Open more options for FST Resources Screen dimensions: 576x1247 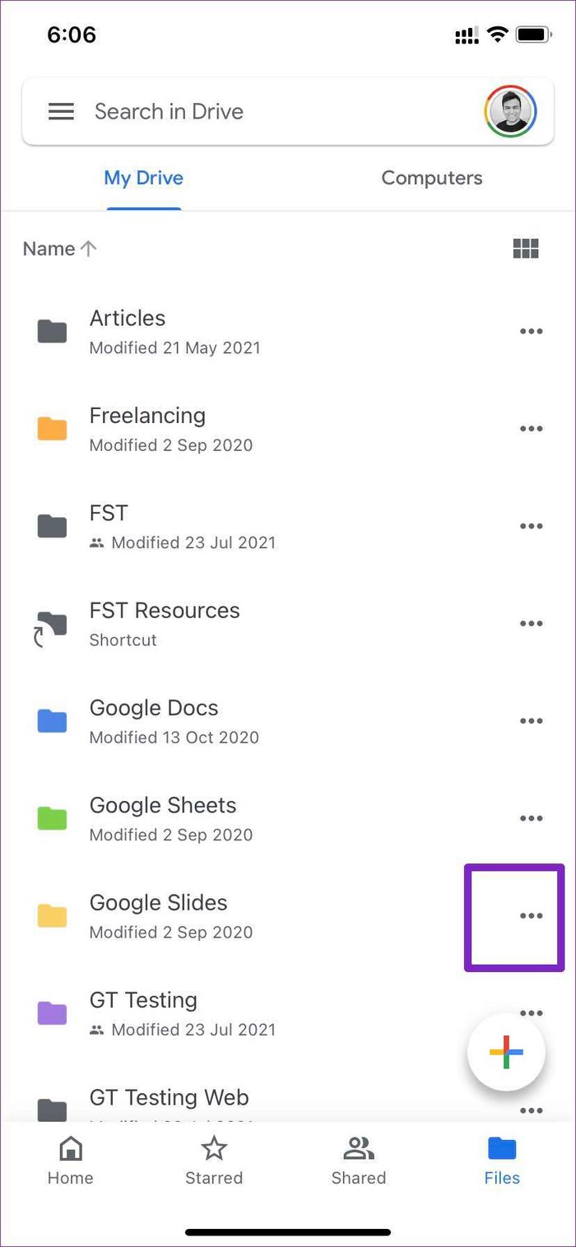(x=531, y=623)
